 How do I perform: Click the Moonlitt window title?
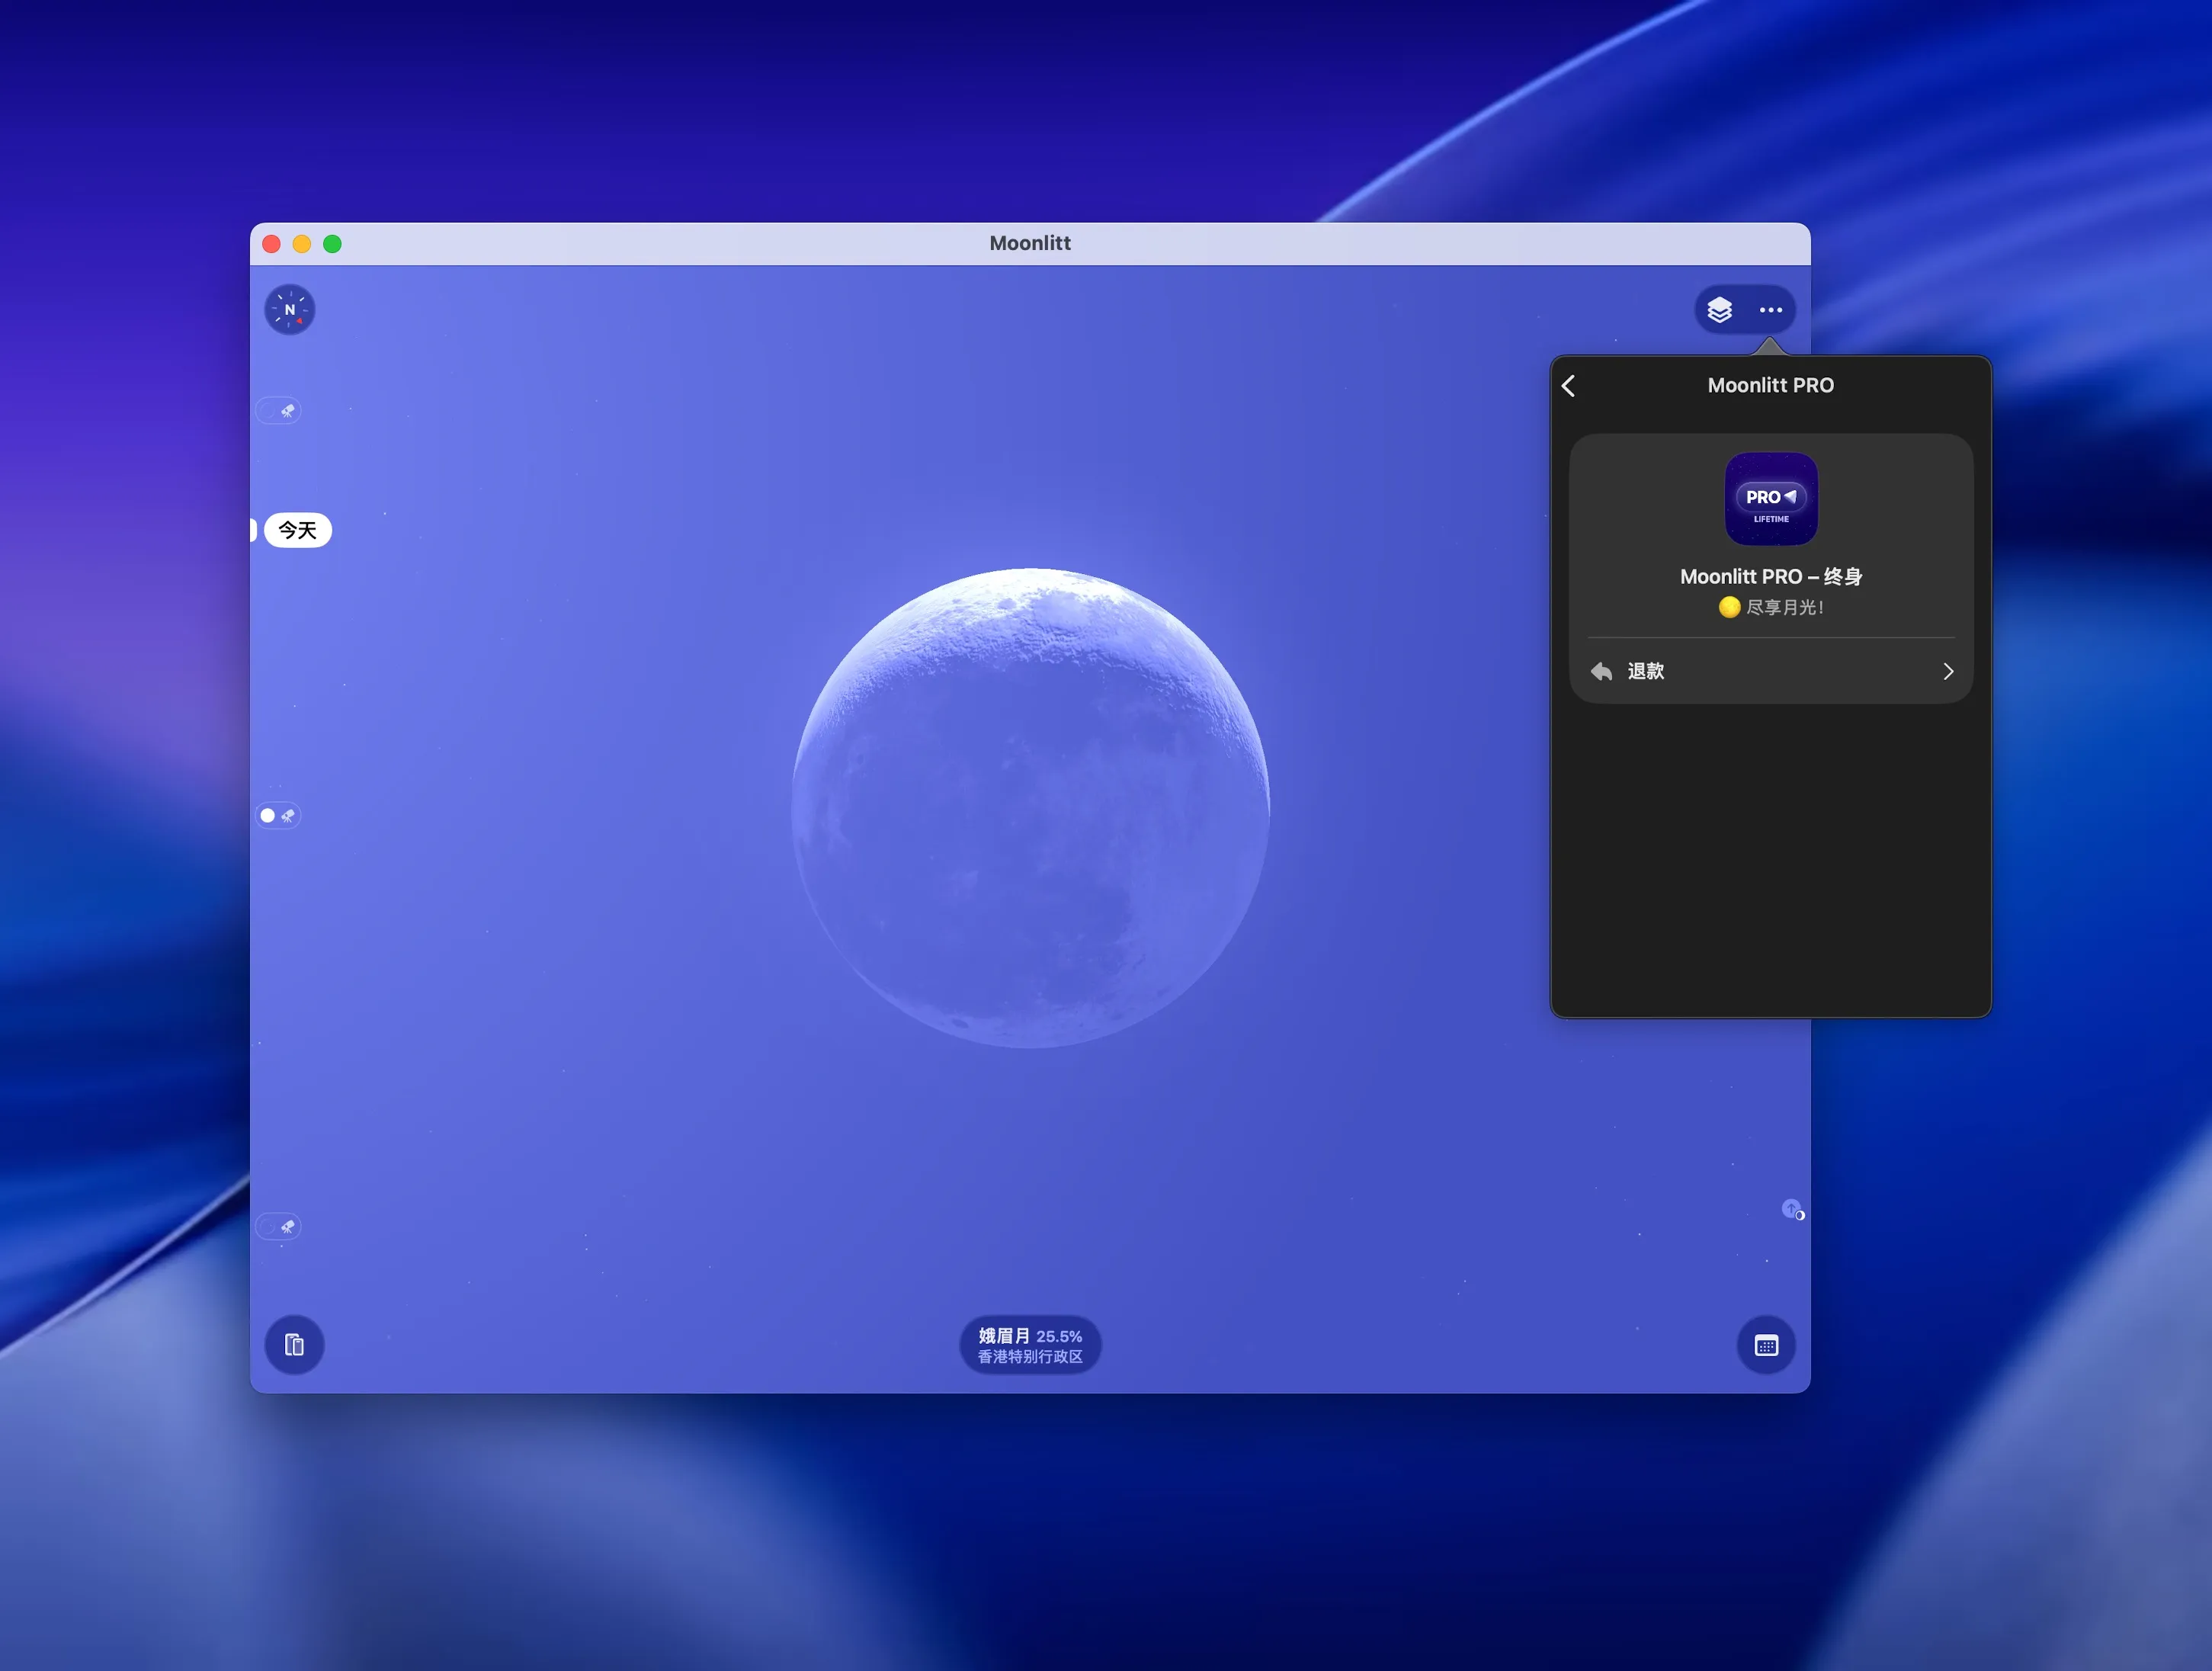1030,243
